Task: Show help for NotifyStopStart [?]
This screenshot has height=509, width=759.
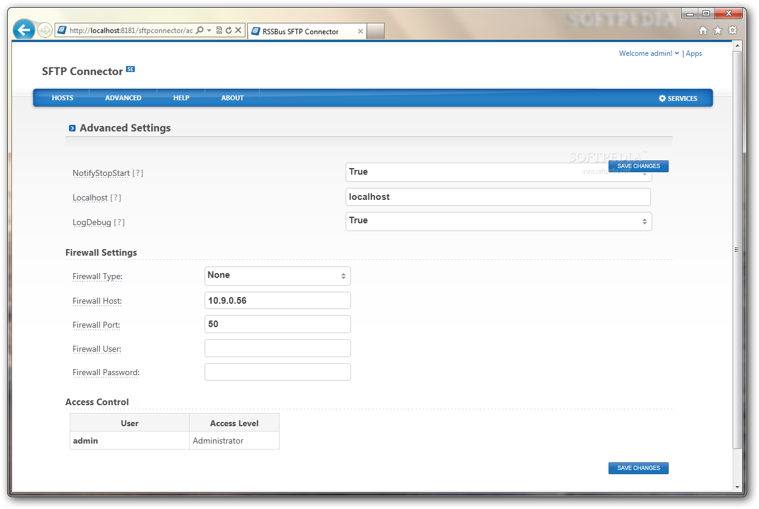Action: [x=137, y=173]
